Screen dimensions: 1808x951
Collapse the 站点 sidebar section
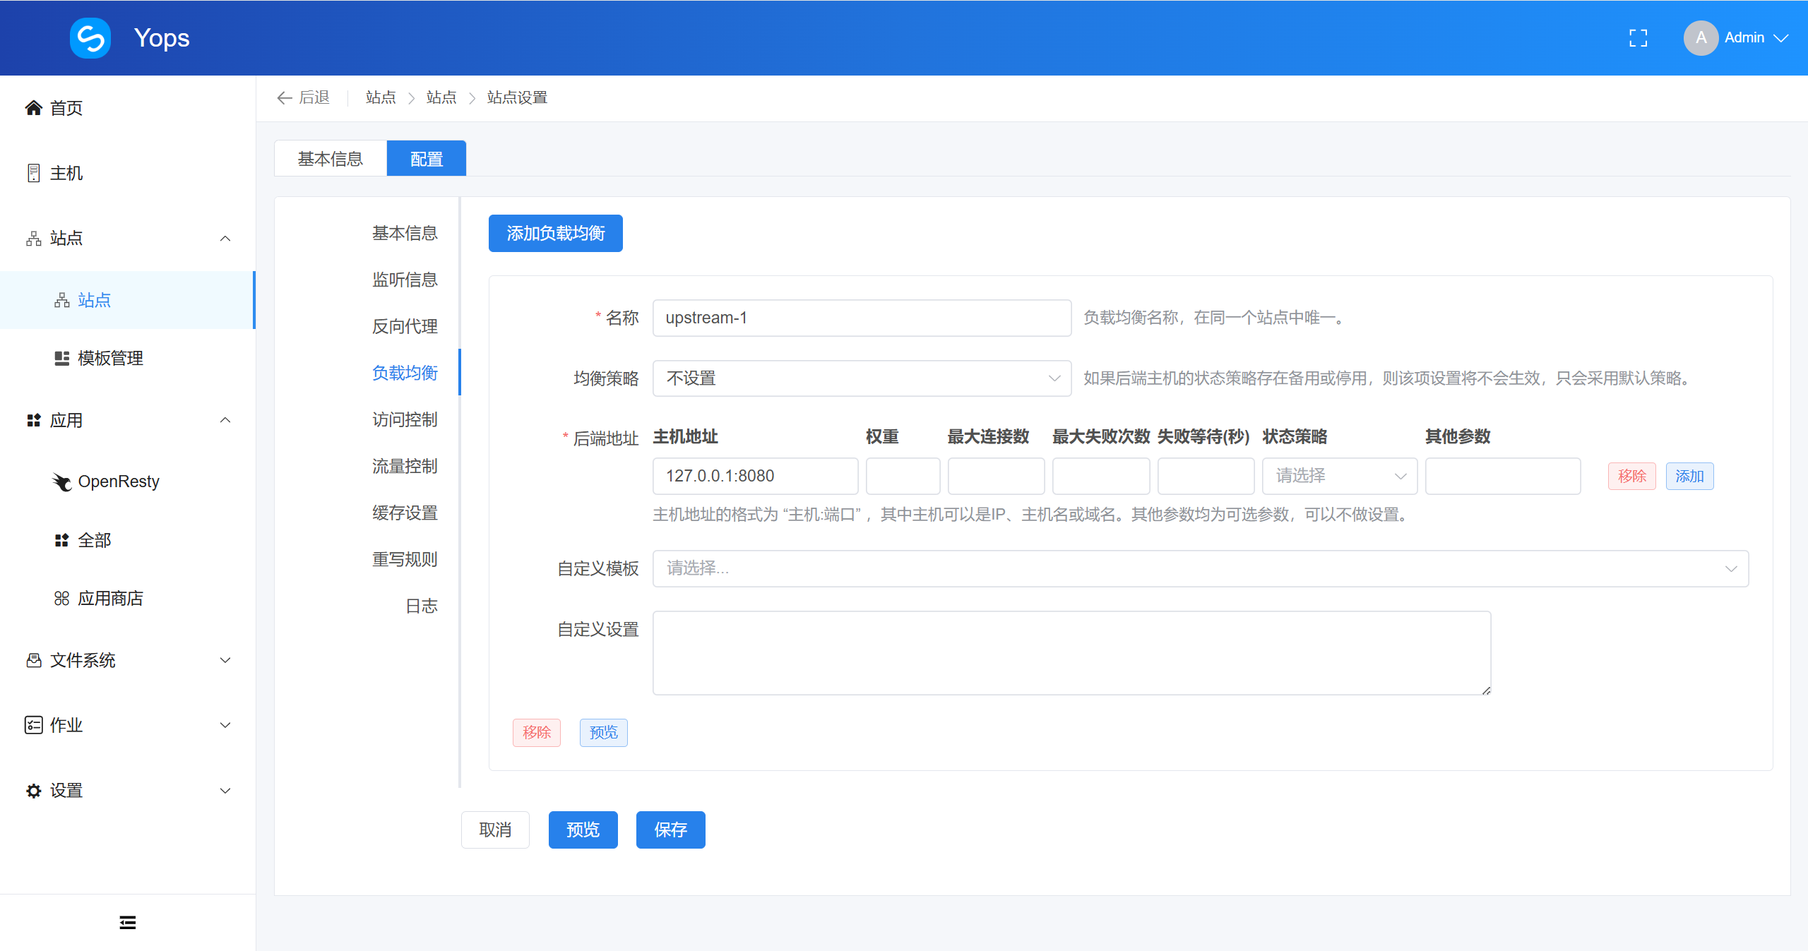(225, 239)
